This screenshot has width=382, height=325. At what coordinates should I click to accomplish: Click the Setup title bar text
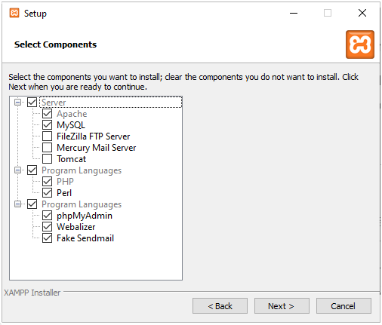coord(35,14)
